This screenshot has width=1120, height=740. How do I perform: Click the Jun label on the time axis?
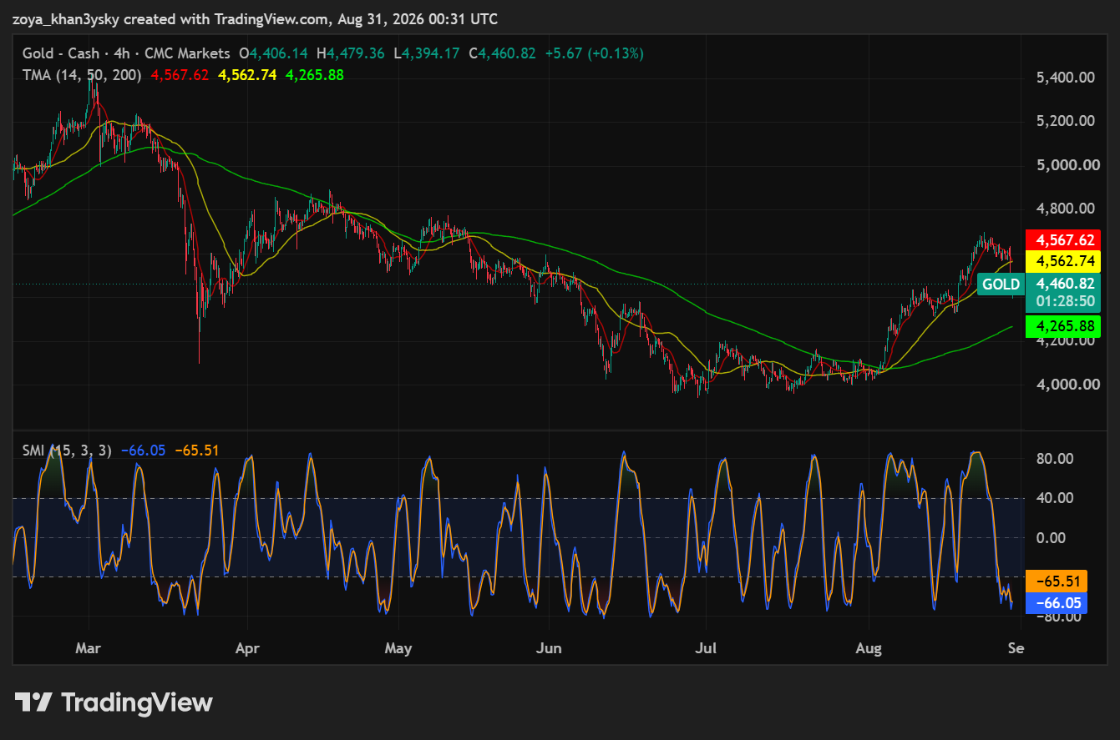(549, 648)
